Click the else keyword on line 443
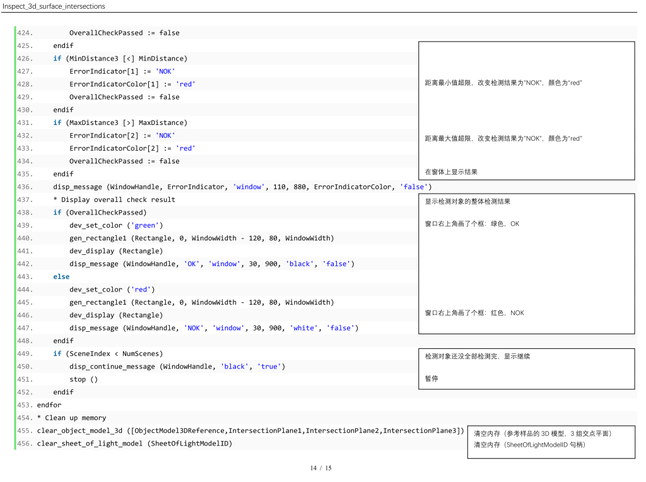 point(61,276)
